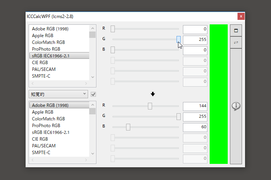Image resolution: width=271 pixels, height=180 pixels.
Task: Select CIE RGB in source profile list
Action: [59, 62]
